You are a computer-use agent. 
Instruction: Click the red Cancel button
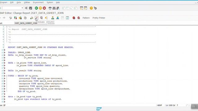(44, 8)
